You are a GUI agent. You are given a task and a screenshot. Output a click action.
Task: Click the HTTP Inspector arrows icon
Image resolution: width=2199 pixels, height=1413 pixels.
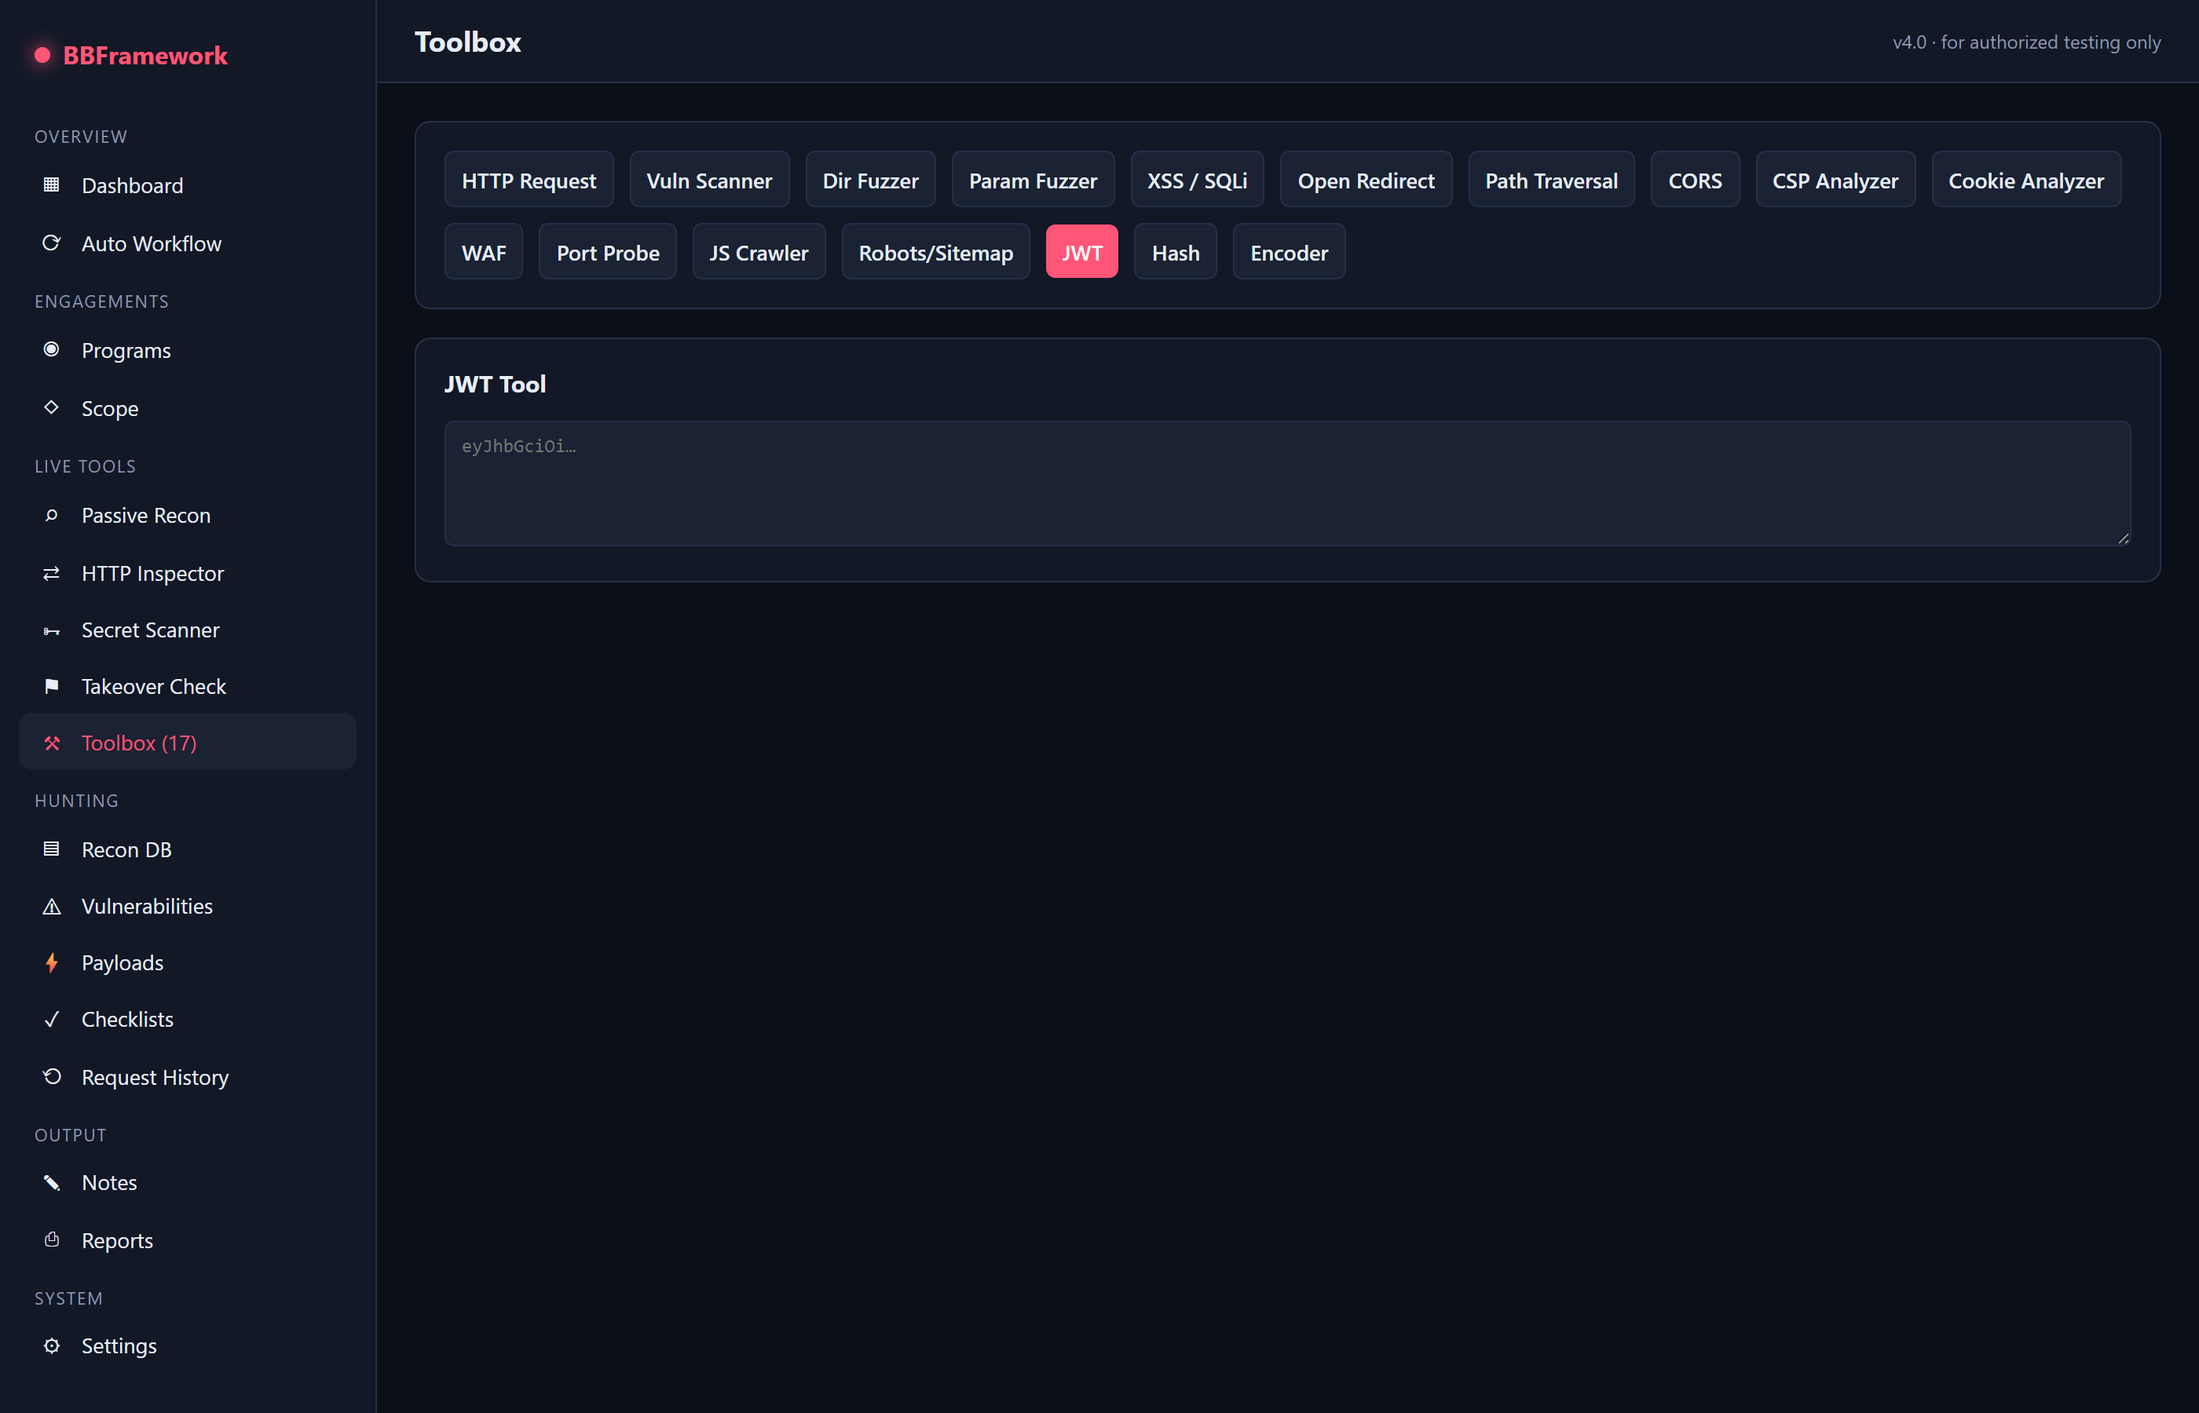[51, 572]
